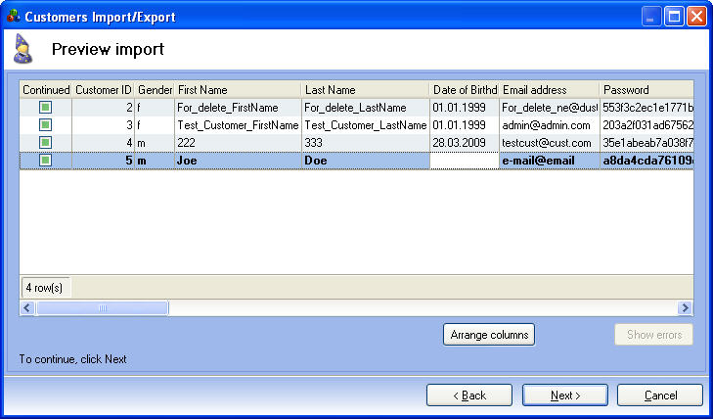The width and height of the screenshot is (713, 419).
Task: Click empty Date of Birth cell for Joe
Action: pyautogui.click(x=465, y=161)
